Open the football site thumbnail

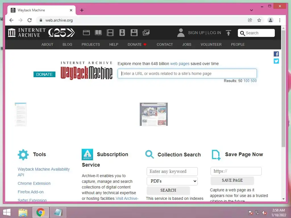click(x=154, y=114)
